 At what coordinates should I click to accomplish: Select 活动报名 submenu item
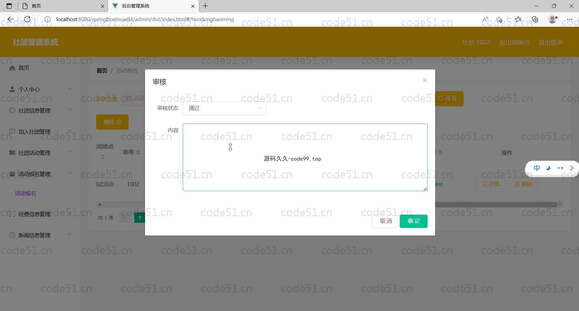point(26,193)
